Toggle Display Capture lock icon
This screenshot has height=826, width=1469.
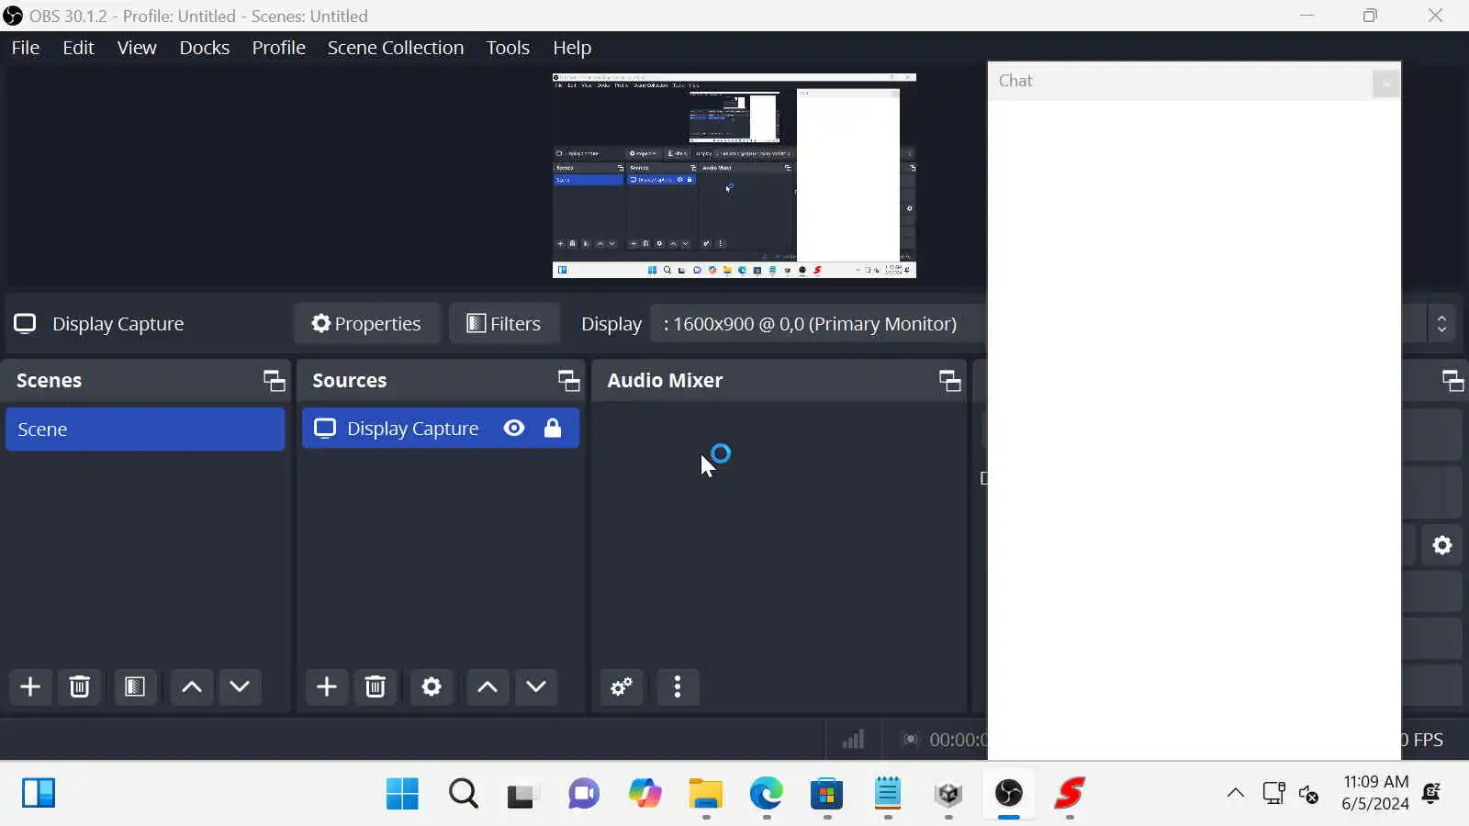[x=553, y=428]
